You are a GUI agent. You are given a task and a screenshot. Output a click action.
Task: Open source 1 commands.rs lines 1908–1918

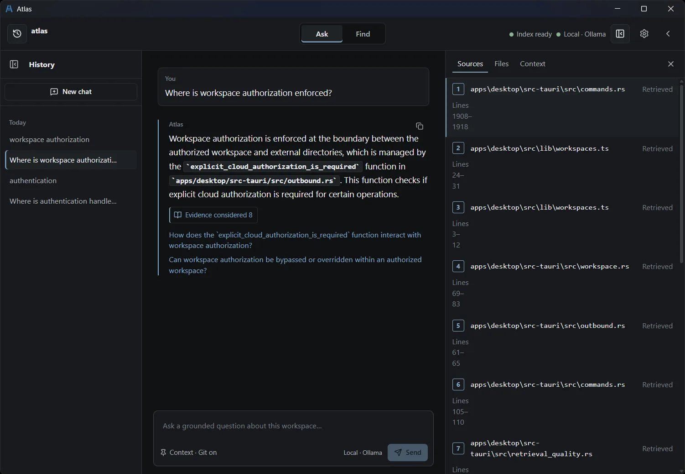pos(562,108)
